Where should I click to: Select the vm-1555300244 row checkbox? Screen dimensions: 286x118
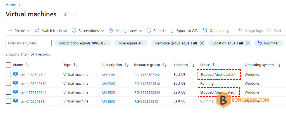[x=8, y=92]
